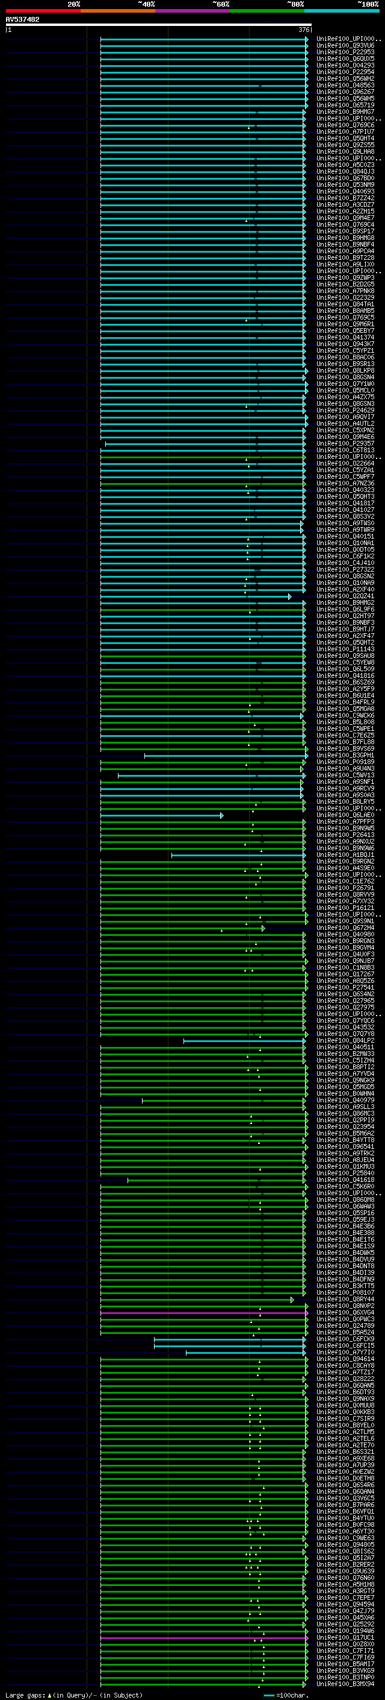Select hit label UniRef100_O48563
Viewport: 385px width, 1700px height.
345,85
